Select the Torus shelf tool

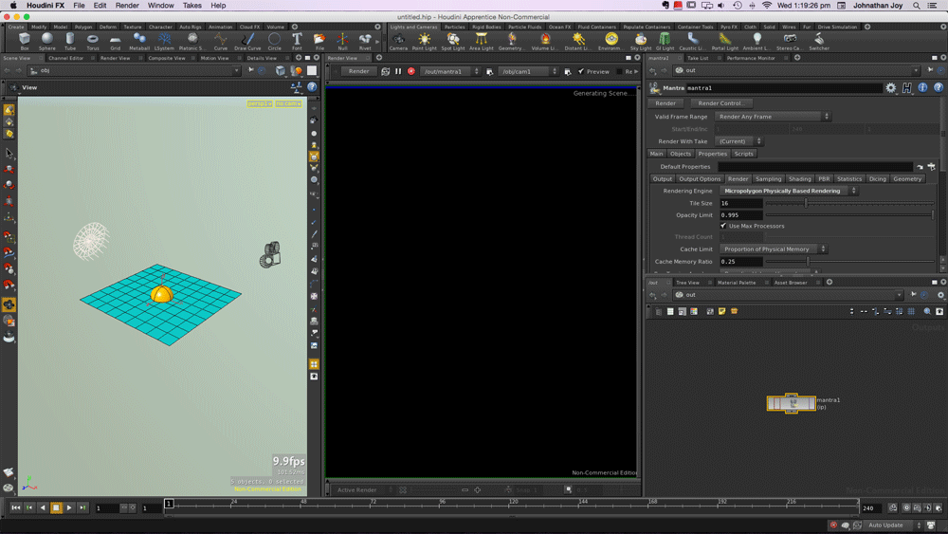point(92,41)
